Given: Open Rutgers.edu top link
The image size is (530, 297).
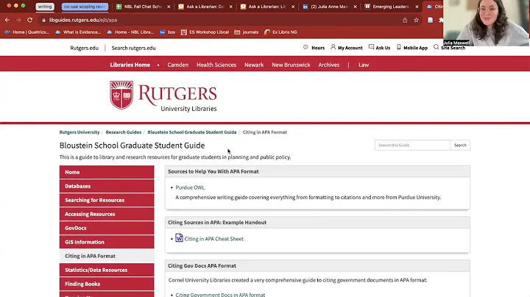Looking at the screenshot, I should [84, 48].
